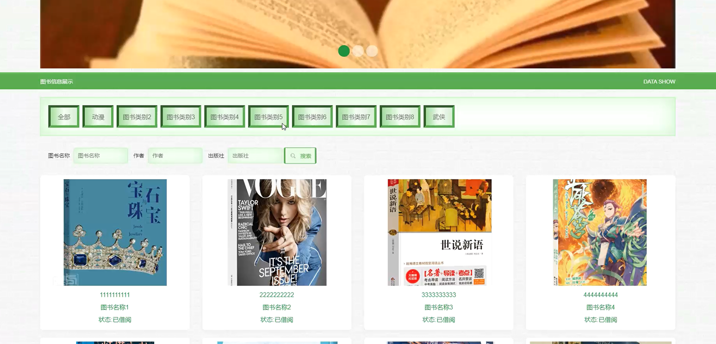Click the open-book banner image

pyautogui.click(x=358, y=34)
